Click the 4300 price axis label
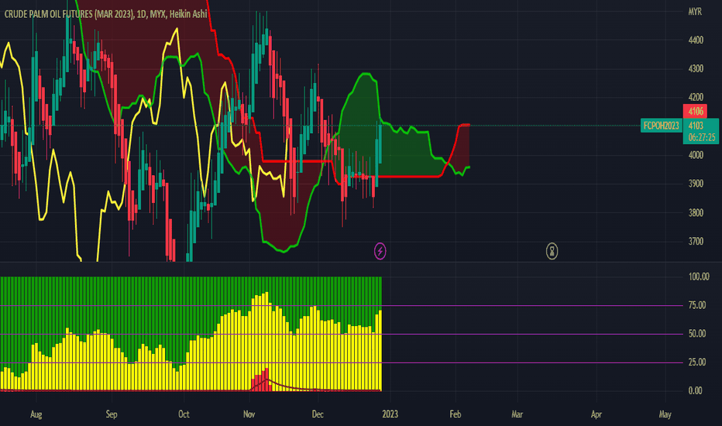 pos(696,69)
